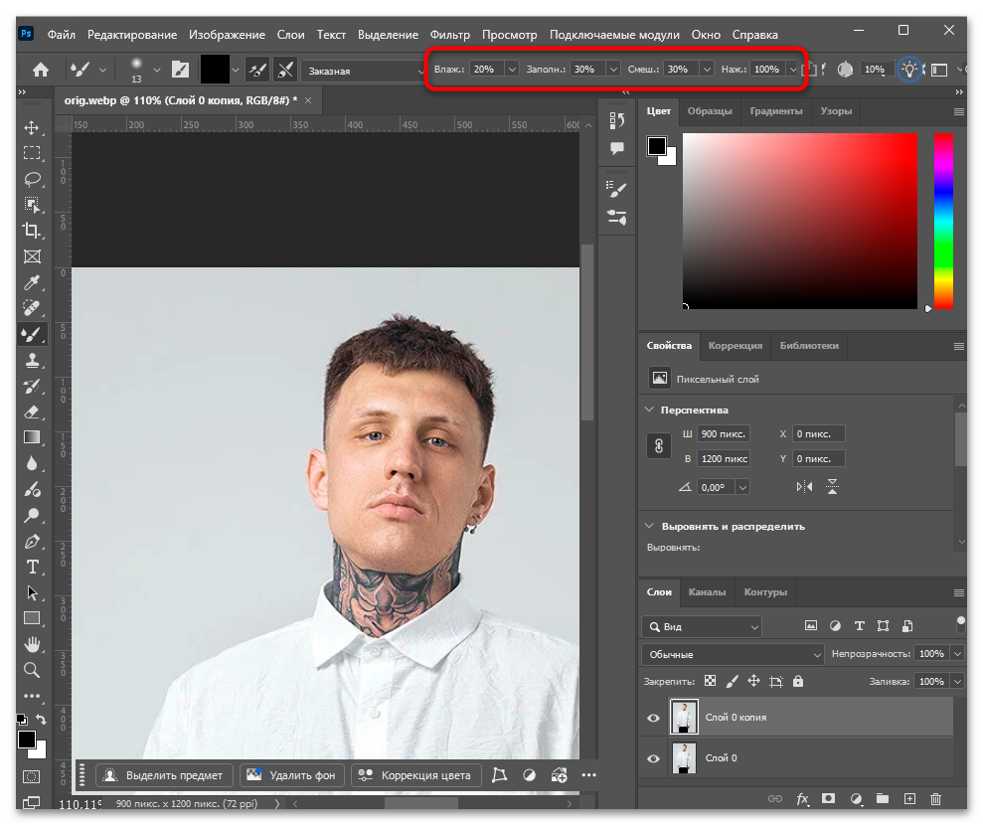Click the Выделить предмет button

pos(164,775)
